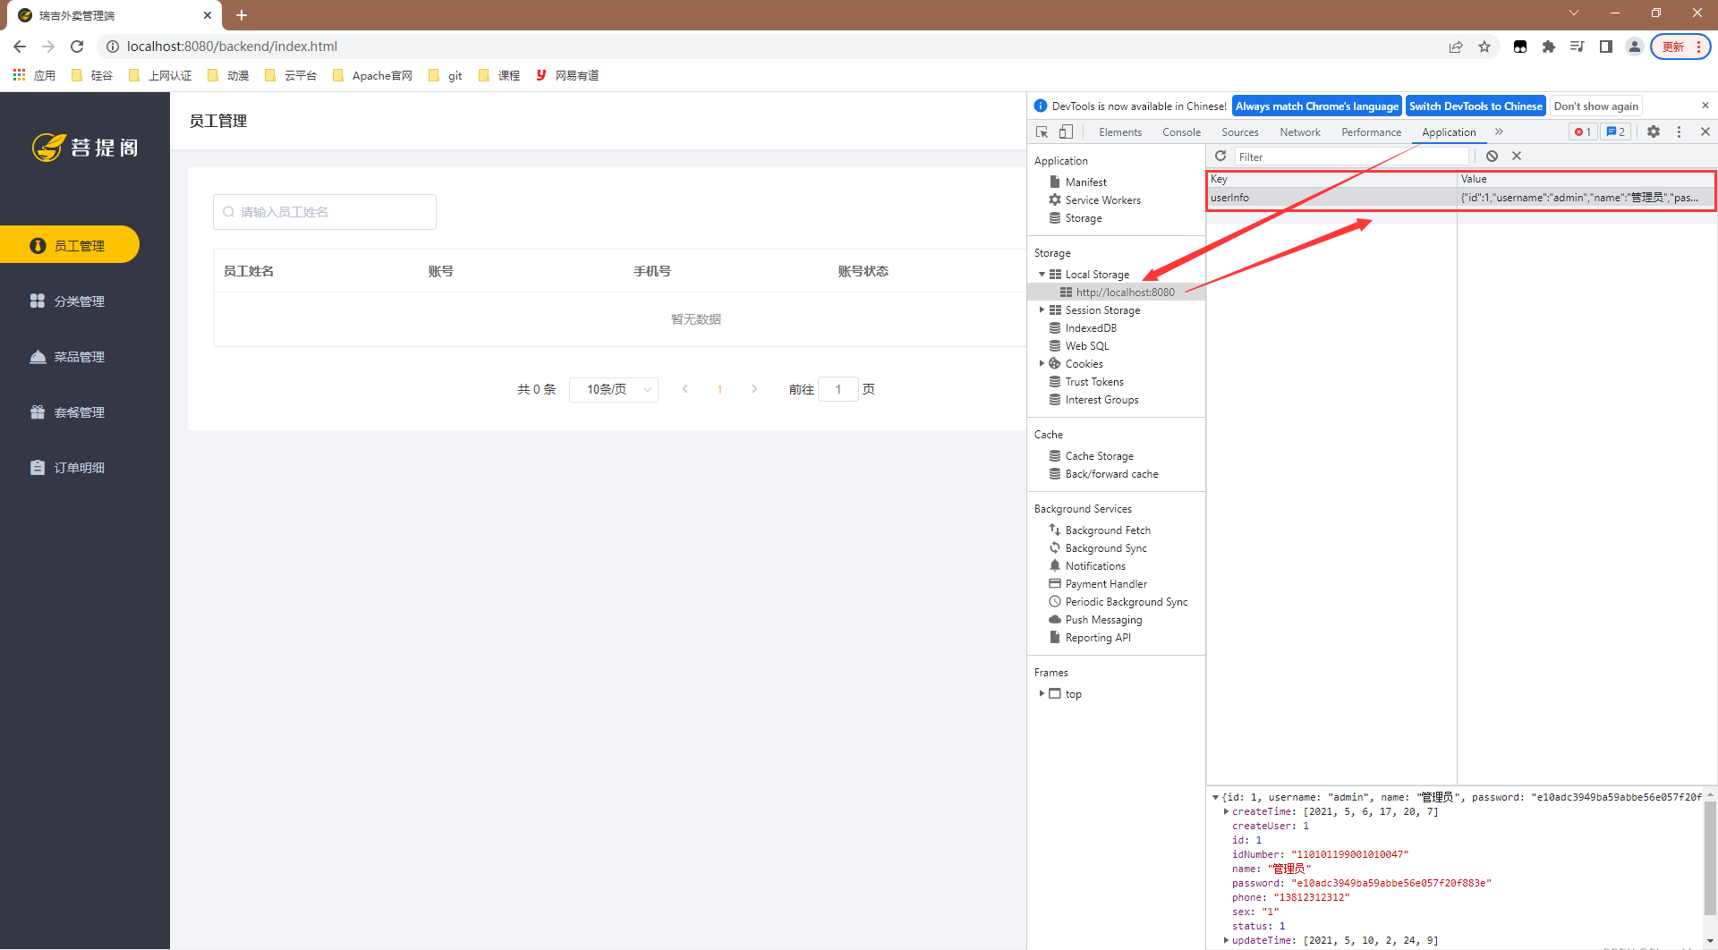This screenshot has width=1718, height=950.
Task: Switch to the Performance tab
Action: tap(1371, 131)
